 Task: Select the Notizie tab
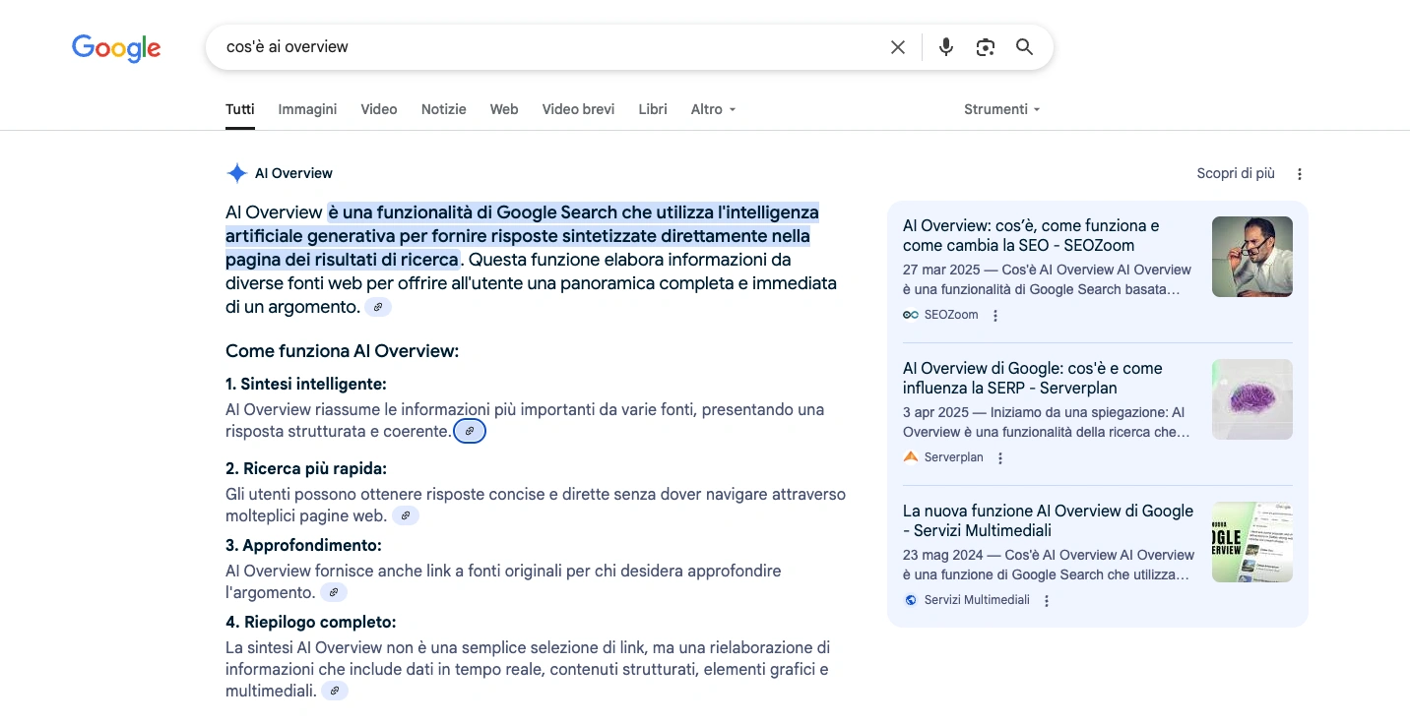pyautogui.click(x=443, y=109)
